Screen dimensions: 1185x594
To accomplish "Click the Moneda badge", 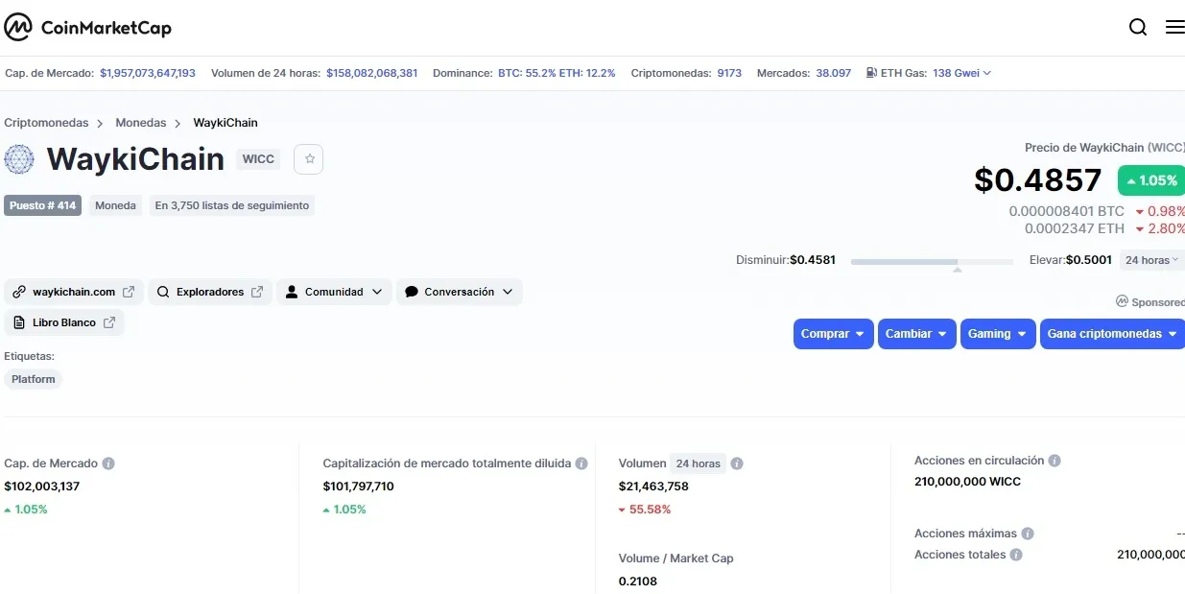I will 115,205.
